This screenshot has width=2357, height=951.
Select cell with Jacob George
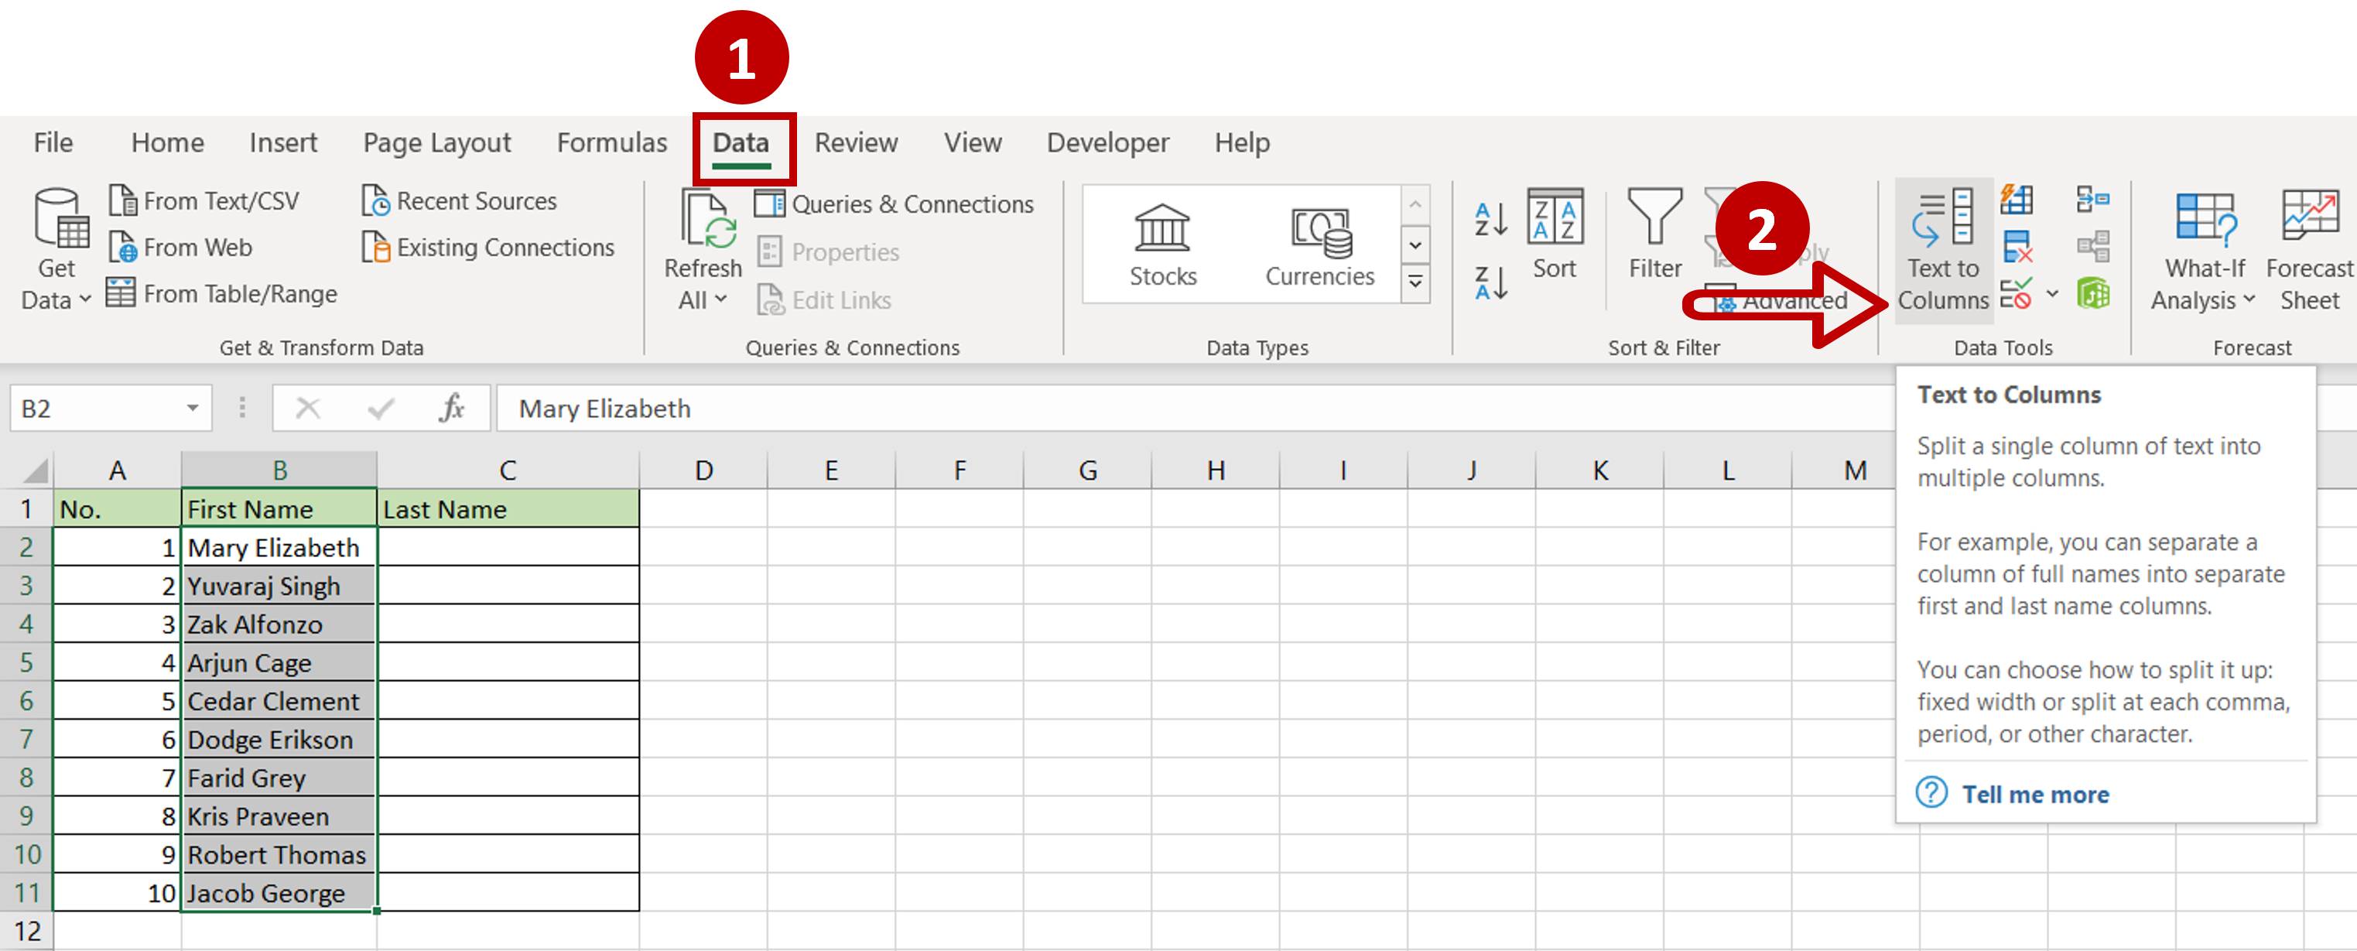click(x=279, y=892)
